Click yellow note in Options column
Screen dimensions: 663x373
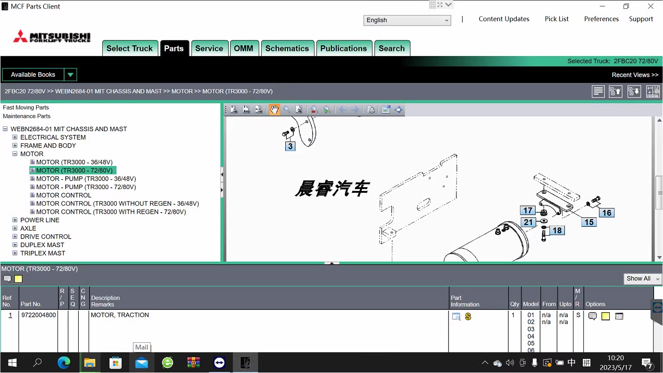click(606, 316)
